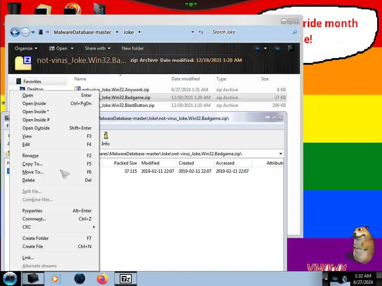Open recent locations dropdown beside Forward button
Image resolution: width=382 pixels, height=286 pixels.
[33, 32]
